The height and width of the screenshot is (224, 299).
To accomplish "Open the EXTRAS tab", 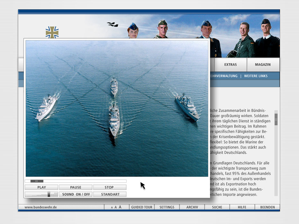I will coord(231,65).
